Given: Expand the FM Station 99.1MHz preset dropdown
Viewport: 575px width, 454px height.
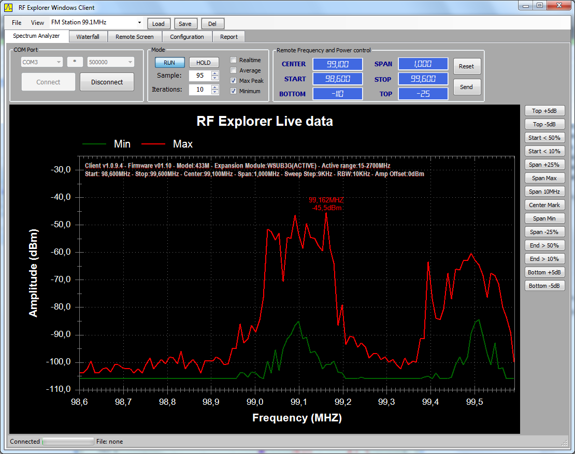Looking at the screenshot, I should click(x=139, y=23).
